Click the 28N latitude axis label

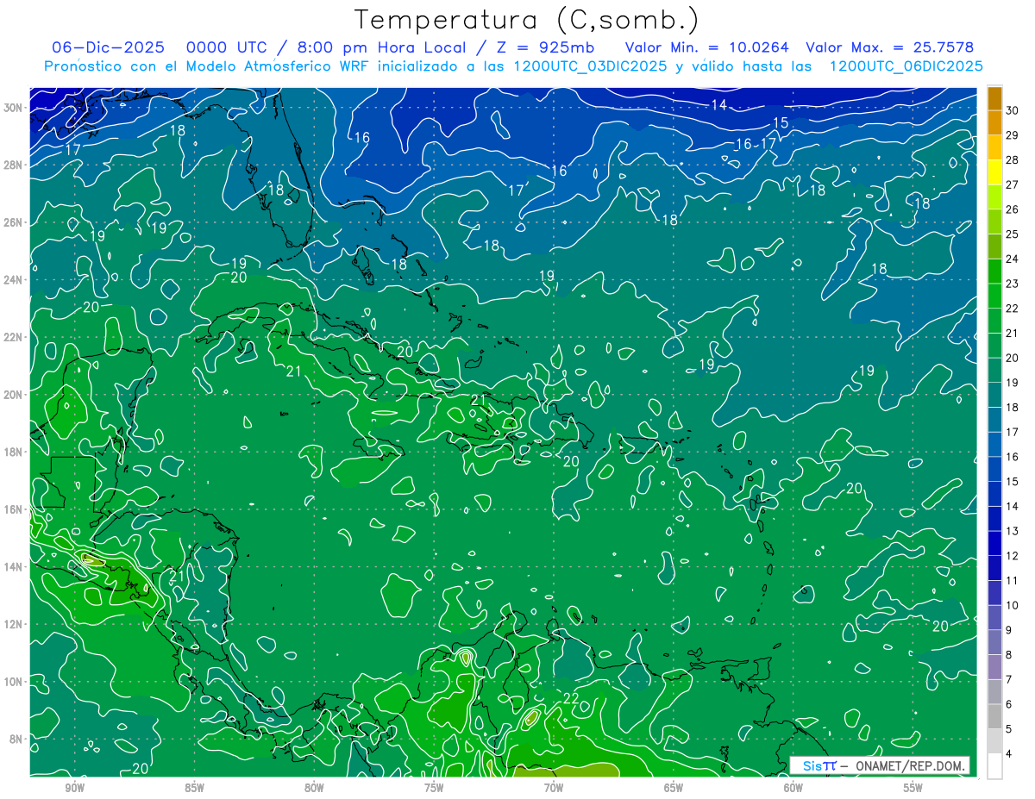[14, 165]
